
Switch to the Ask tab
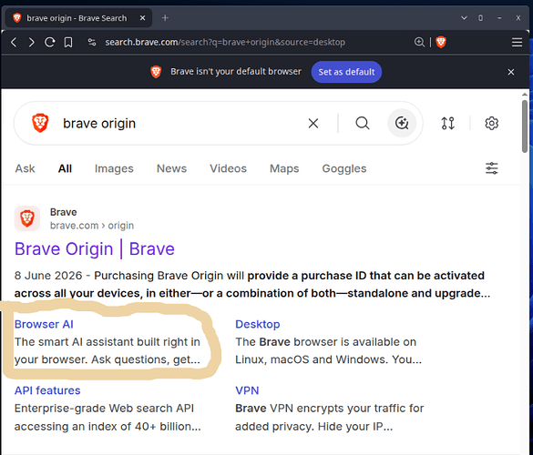click(25, 168)
